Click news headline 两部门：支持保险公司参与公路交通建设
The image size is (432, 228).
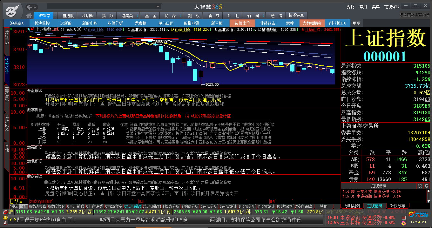[x=255, y=220]
